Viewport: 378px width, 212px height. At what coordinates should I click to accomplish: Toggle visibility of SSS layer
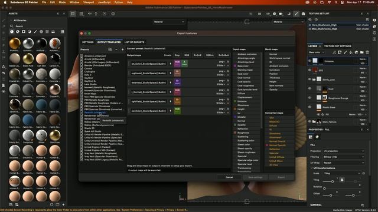click(309, 70)
